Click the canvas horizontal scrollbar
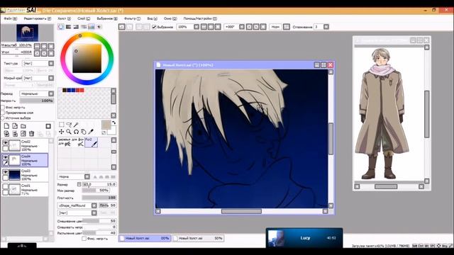This screenshot has width=454, height=255. (x=241, y=211)
